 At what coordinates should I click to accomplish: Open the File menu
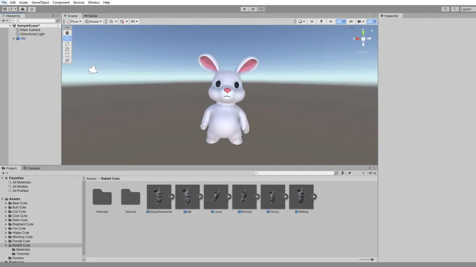click(x=4, y=2)
